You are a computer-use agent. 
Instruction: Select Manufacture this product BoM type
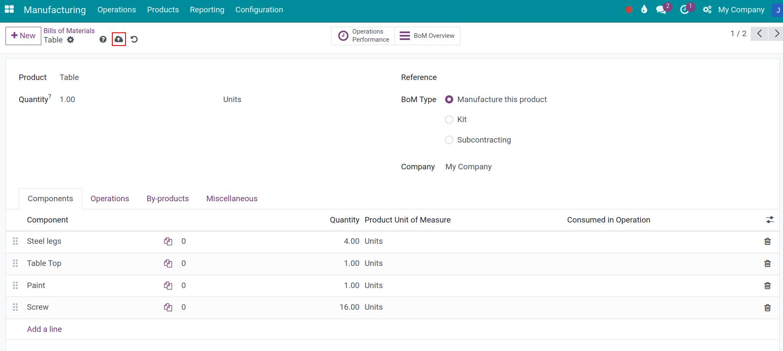click(x=449, y=100)
